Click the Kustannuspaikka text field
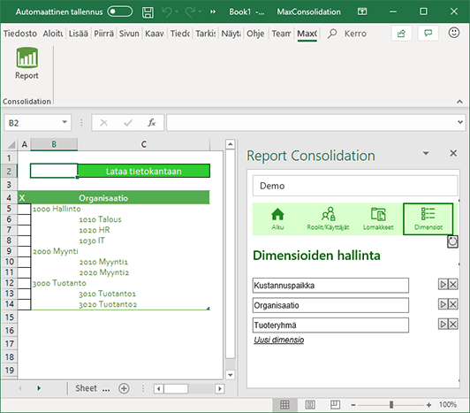This screenshot has width=470, height=413. pyautogui.click(x=330, y=285)
